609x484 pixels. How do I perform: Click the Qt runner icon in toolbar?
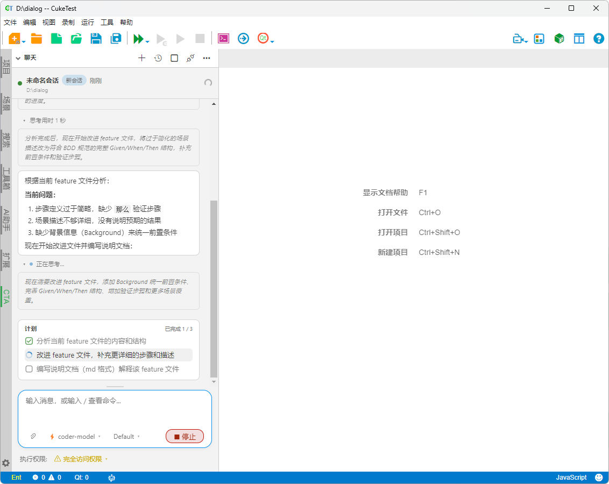pos(263,38)
